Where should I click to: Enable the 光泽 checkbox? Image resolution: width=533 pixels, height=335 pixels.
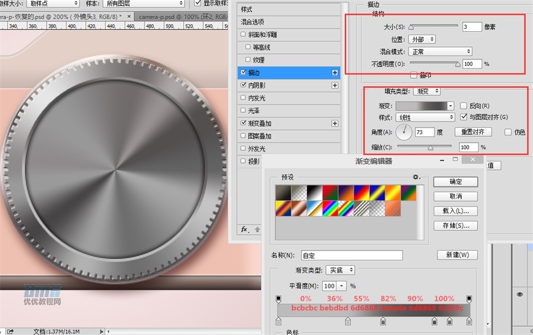[243, 110]
